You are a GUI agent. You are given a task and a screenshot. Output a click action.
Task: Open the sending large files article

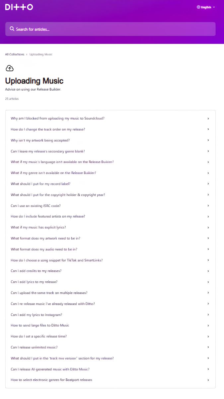tap(40, 325)
